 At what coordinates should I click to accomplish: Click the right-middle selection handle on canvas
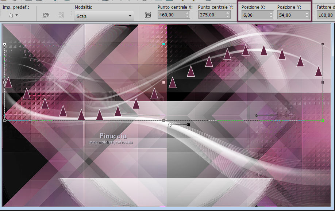[323, 82]
